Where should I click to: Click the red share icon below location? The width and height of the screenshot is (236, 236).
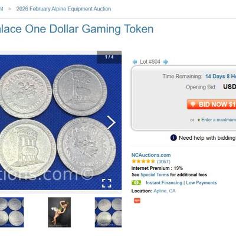(137, 201)
